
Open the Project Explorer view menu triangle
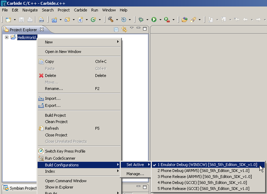tap(132, 28)
